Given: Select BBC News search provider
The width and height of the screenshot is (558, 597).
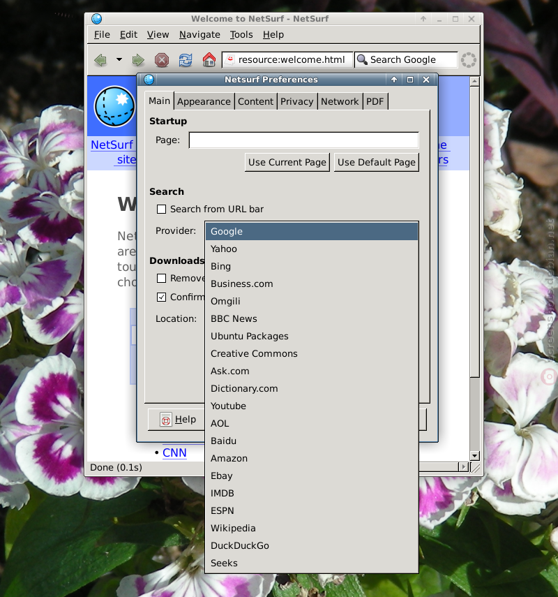Looking at the screenshot, I should point(312,318).
